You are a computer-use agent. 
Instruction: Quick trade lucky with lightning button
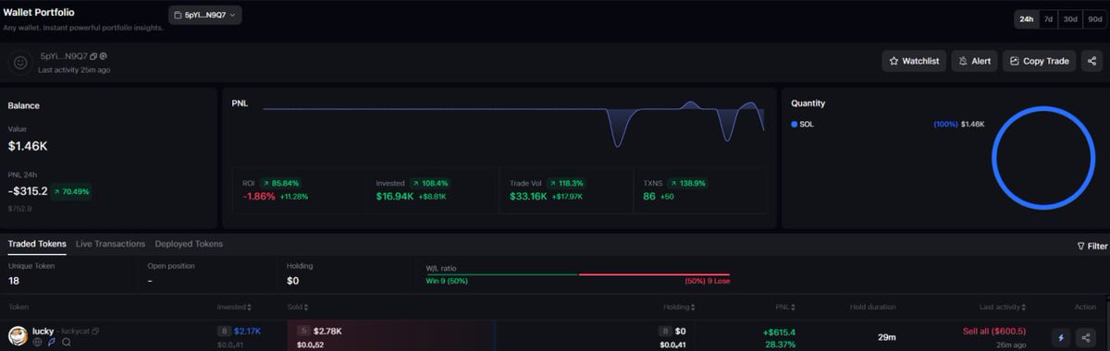tap(1061, 337)
